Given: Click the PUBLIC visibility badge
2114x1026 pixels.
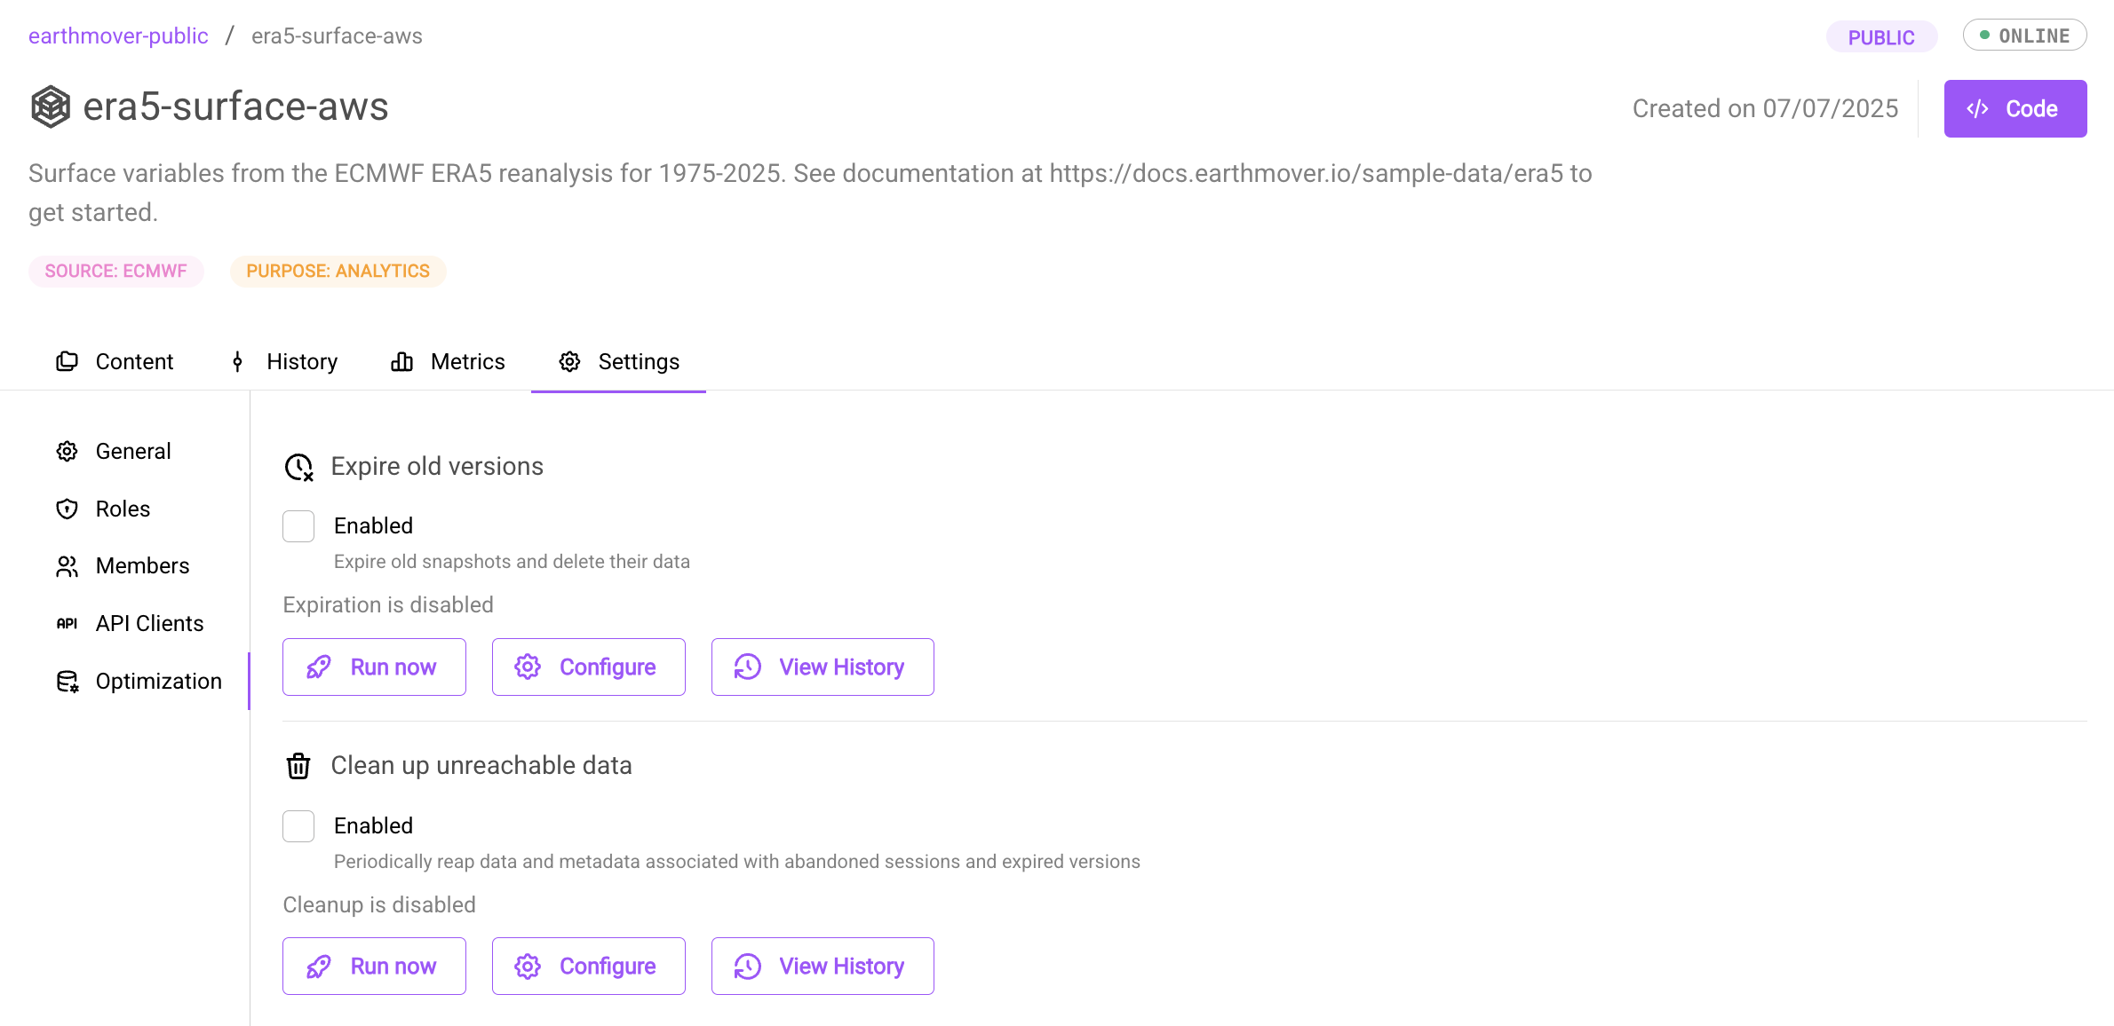Looking at the screenshot, I should click(x=1881, y=36).
